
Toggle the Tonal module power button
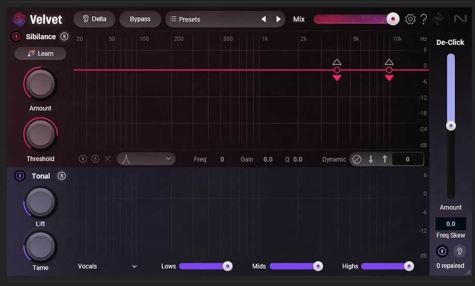20,176
